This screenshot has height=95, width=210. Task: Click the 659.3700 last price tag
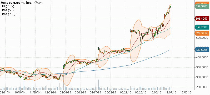pos(202,6)
